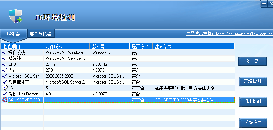
Task: Click the Windows XP,Windows ... allowed version cell
Action: click(x=67, y=52)
